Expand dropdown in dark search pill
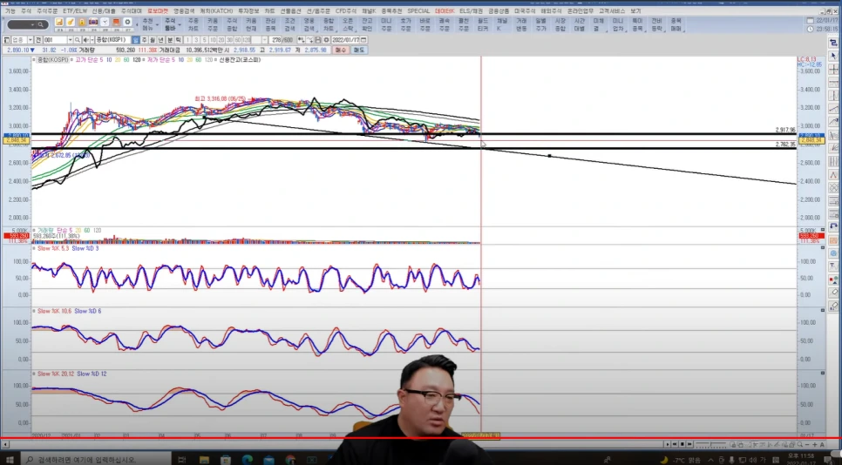Screen dimensions: 842x465 click(x=33, y=24)
